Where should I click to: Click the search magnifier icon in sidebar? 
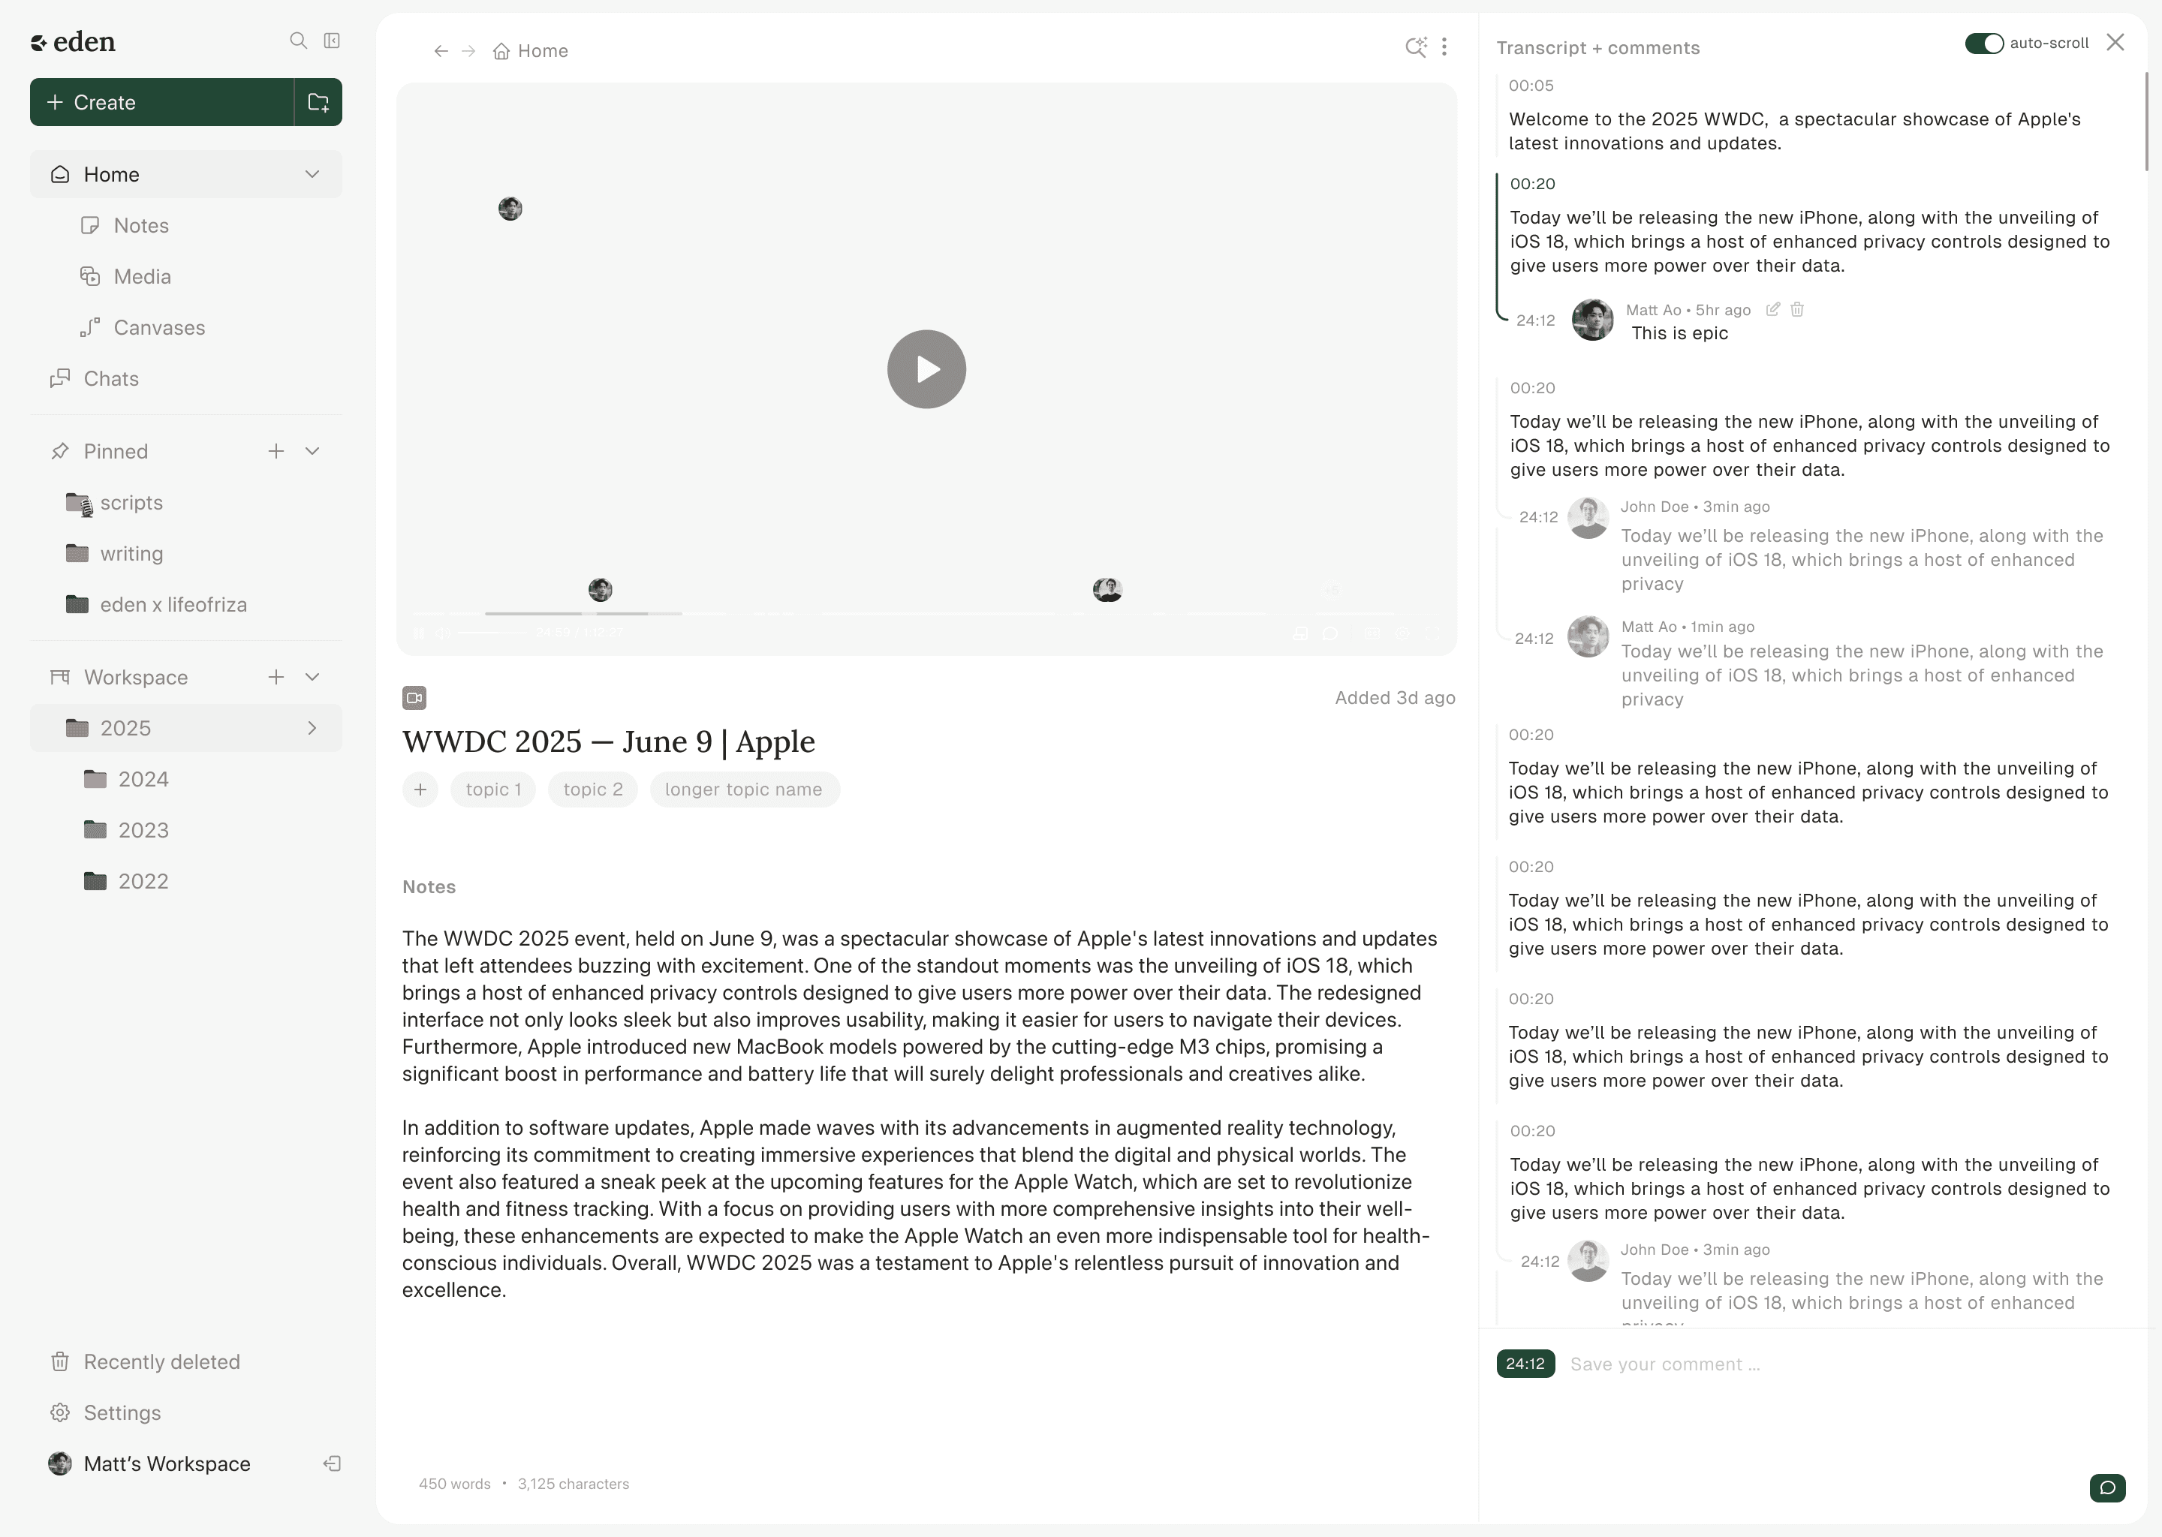298,41
